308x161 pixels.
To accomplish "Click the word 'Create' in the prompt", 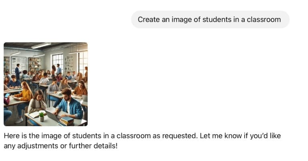I will pos(148,19).
